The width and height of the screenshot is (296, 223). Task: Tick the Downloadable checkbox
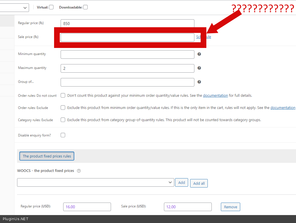[x=85, y=7]
